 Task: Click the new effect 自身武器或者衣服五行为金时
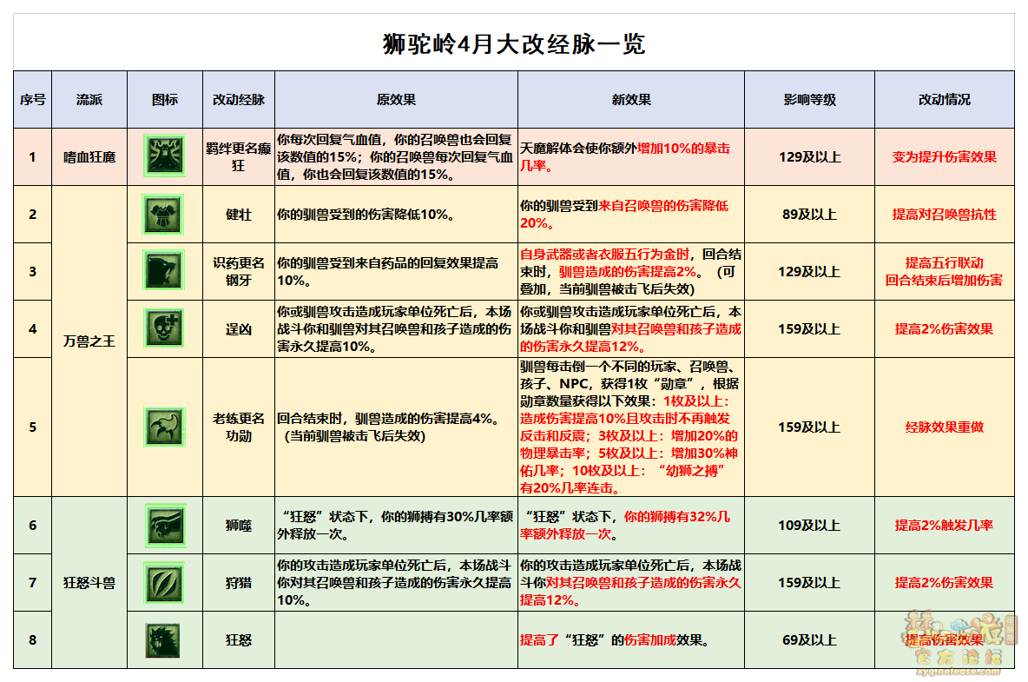click(630, 271)
